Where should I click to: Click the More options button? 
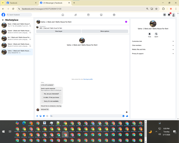tap(105, 31)
